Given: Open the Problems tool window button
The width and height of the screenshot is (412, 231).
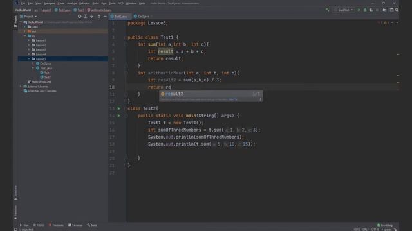Looking at the screenshot, I should (x=56, y=225).
